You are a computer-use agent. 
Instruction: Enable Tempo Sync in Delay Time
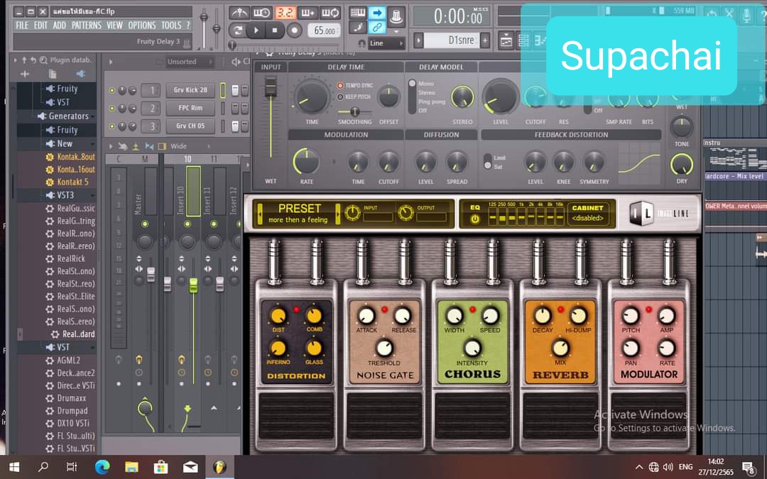[x=341, y=85]
